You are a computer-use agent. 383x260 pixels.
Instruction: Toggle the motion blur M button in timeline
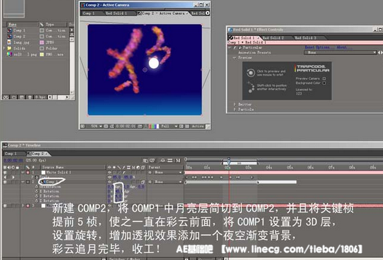click(x=178, y=160)
